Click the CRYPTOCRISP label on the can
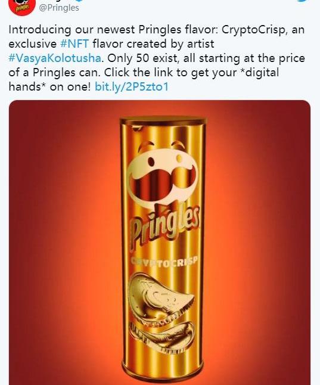320x385 pixels. (x=165, y=261)
